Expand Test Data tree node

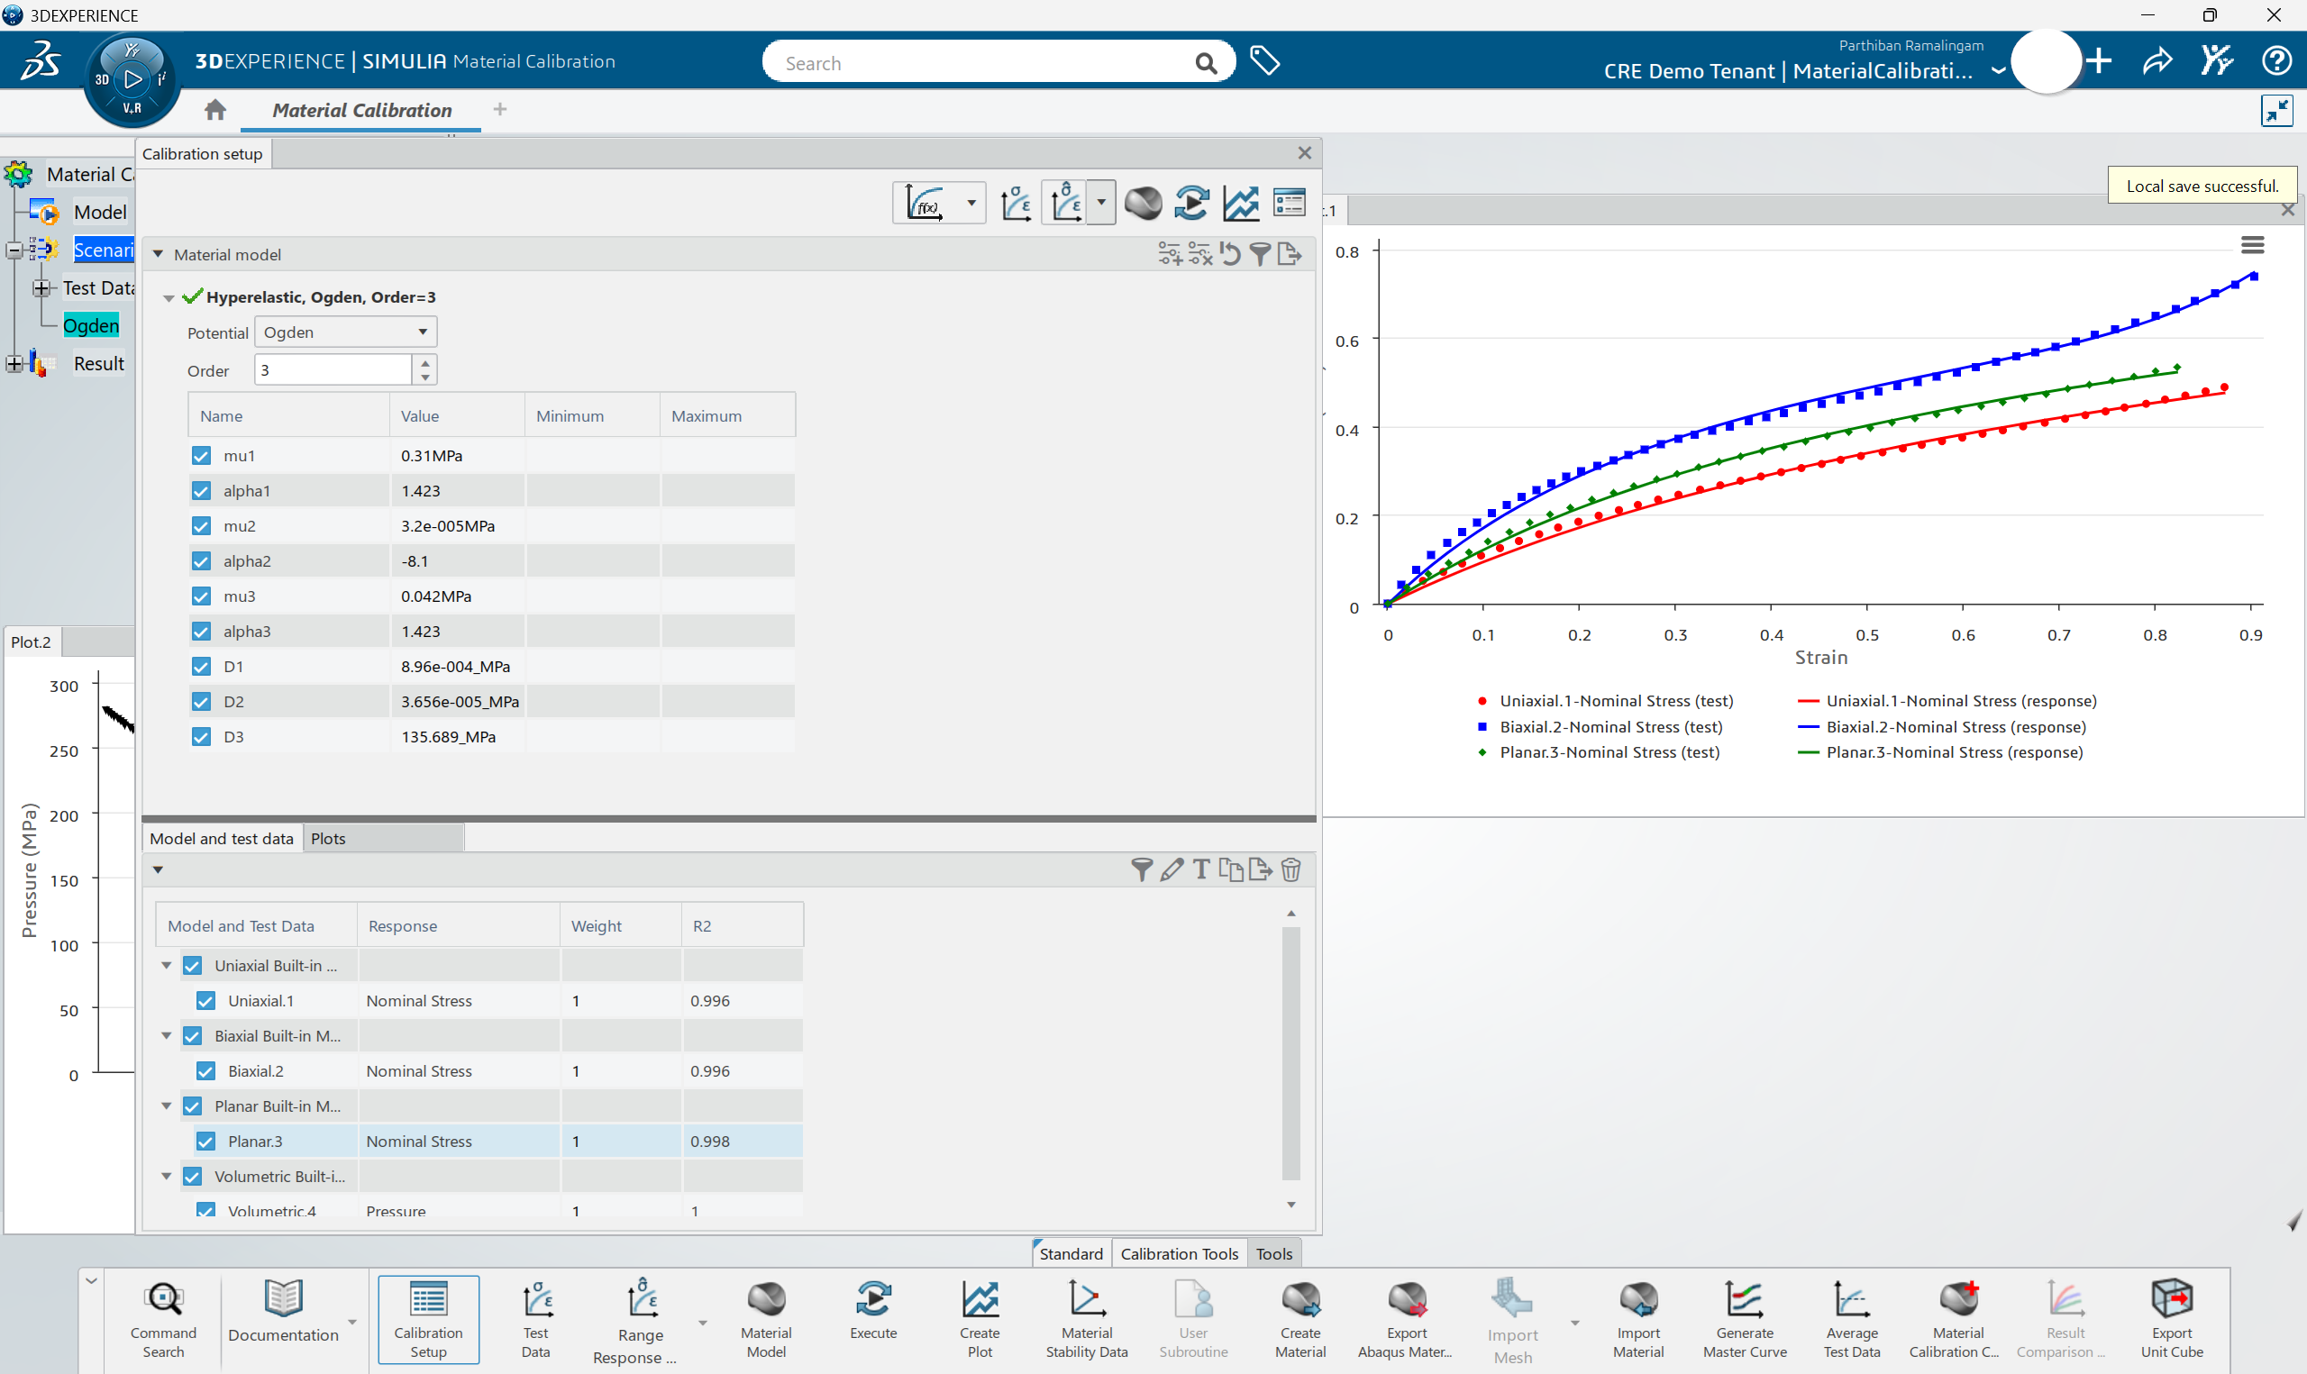(x=41, y=288)
